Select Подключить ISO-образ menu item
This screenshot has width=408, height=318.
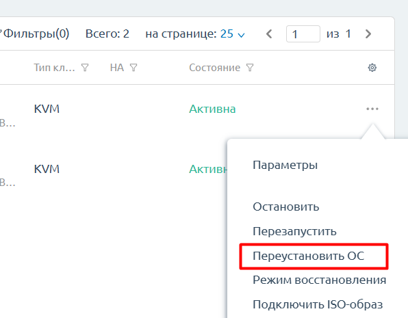tap(318, 304)
